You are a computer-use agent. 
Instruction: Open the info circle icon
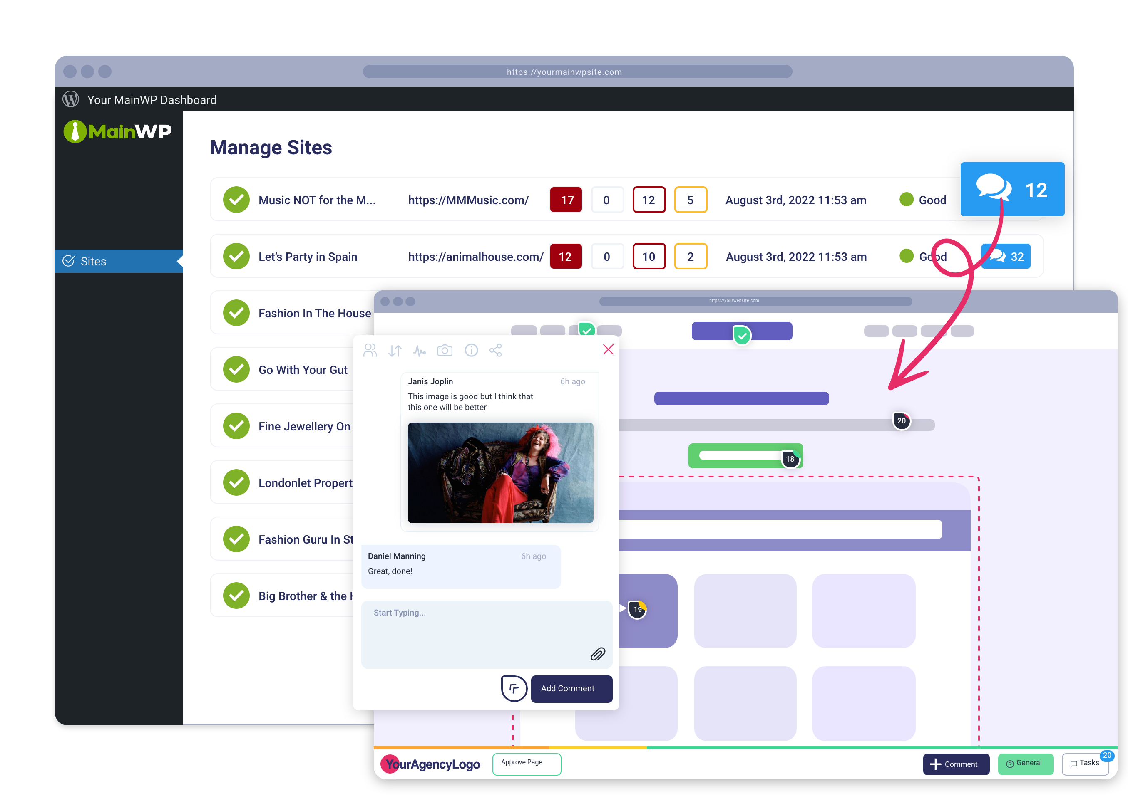point(471,351)
